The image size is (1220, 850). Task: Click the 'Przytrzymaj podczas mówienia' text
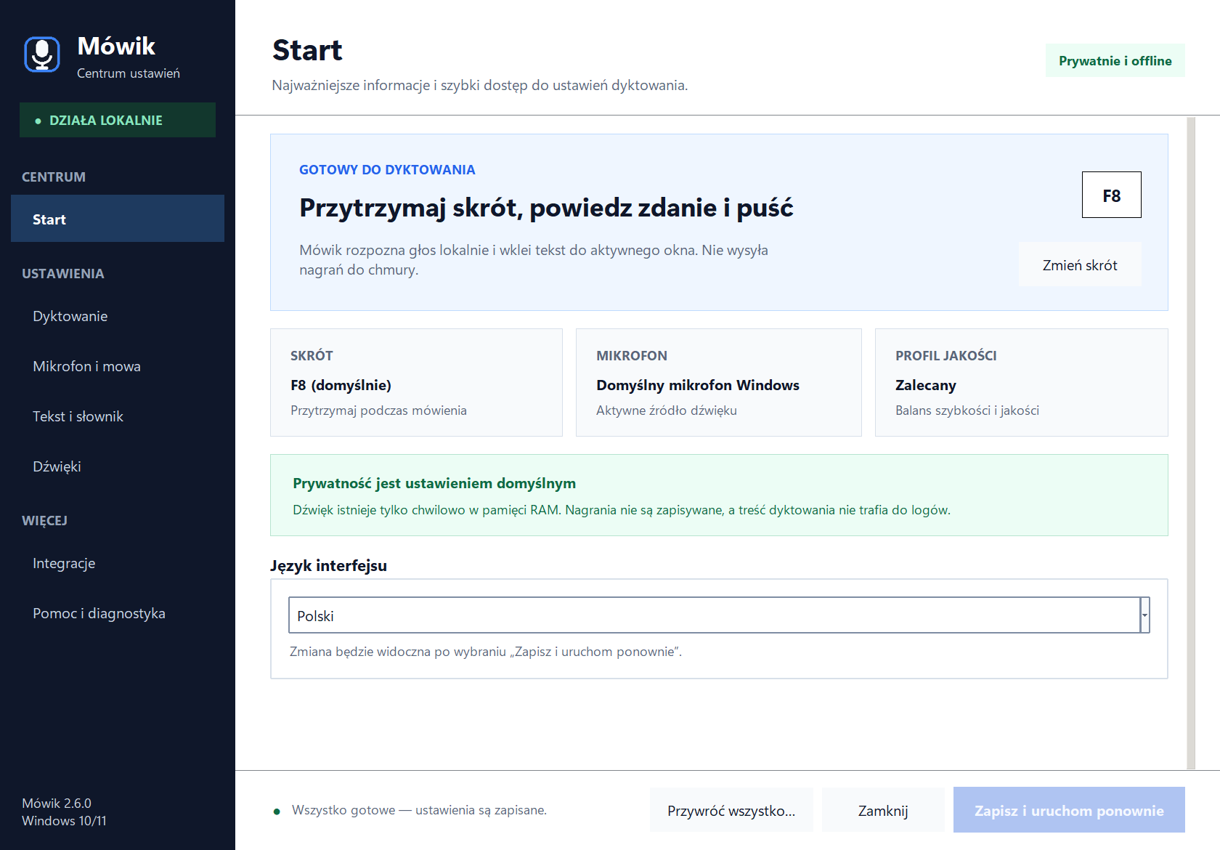(378, 410)
